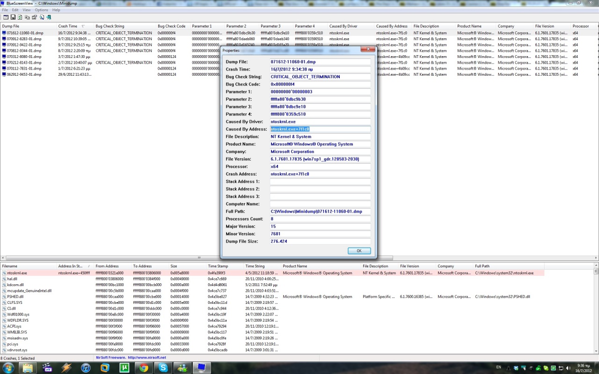Switch to Google Chrome in taskbar

[x=144, y=367]
